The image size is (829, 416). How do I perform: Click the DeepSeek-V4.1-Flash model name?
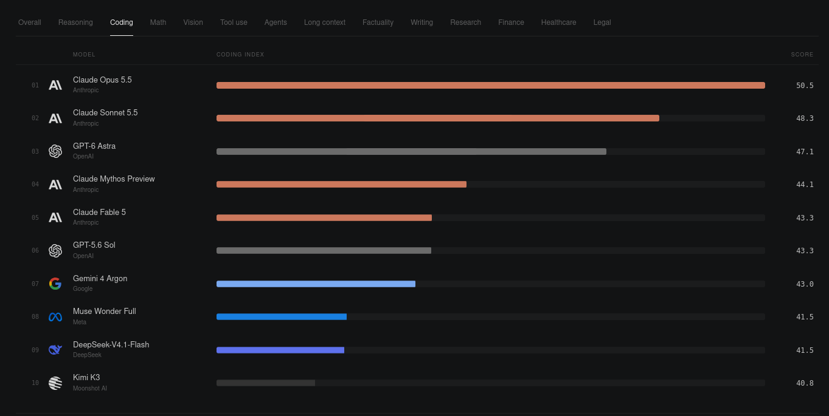[x=111, y=345]
